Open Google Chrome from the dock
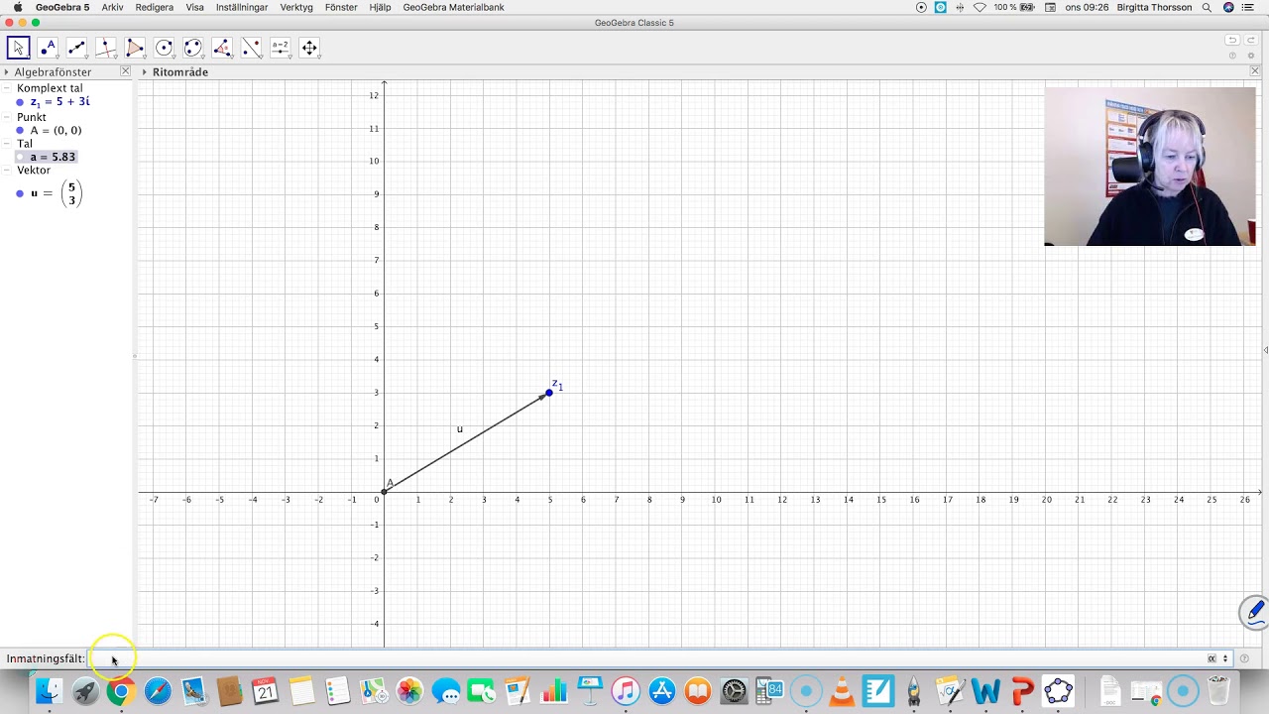Image resolution: width=1269 pixels, height=714 pixels. (121, 690)
